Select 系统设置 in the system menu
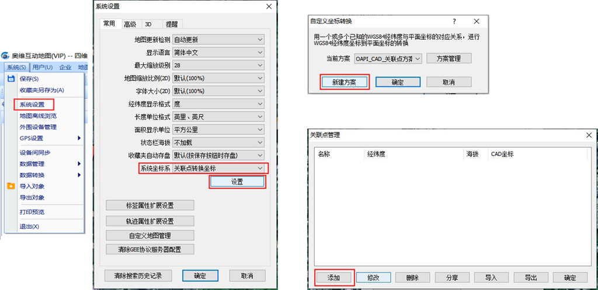Image resolution: width=598 pixels, height=290 pixels. tap(33, 104)
